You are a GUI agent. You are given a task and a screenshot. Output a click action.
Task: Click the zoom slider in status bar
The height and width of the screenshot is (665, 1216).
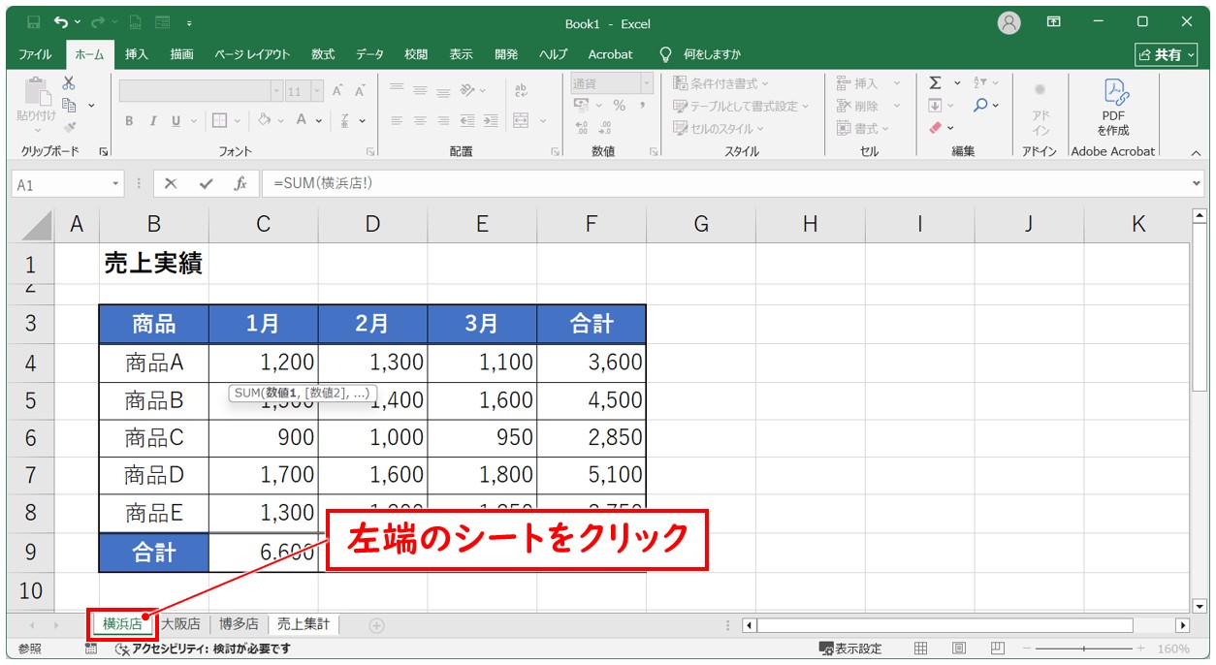[x=1083, y=649]
